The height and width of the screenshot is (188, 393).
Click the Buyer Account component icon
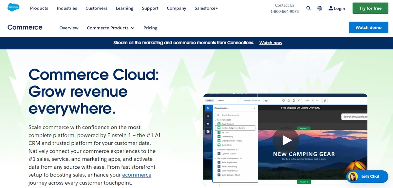click(219, 124)
